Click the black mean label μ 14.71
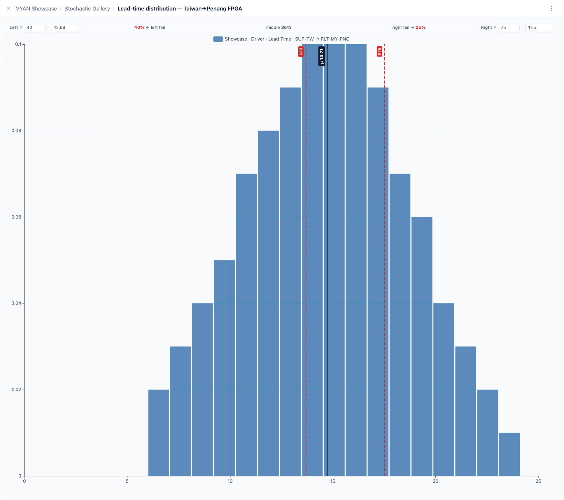Image resolution: width=564 pixels, height=500 pixels. [321, 56]
